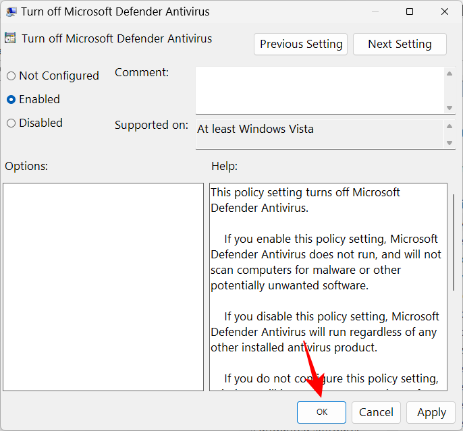Select the Not Configured radio button
463x431 pixels.
[11, 76]
